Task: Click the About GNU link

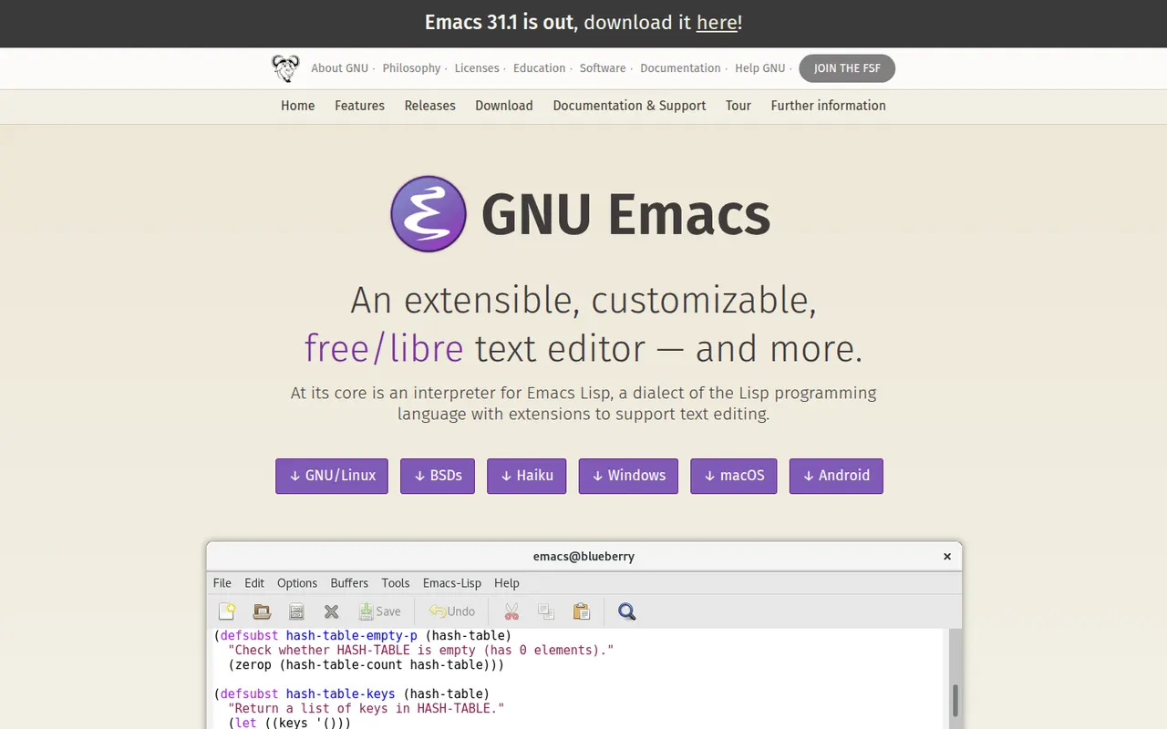Action: (x=340, y=68)
